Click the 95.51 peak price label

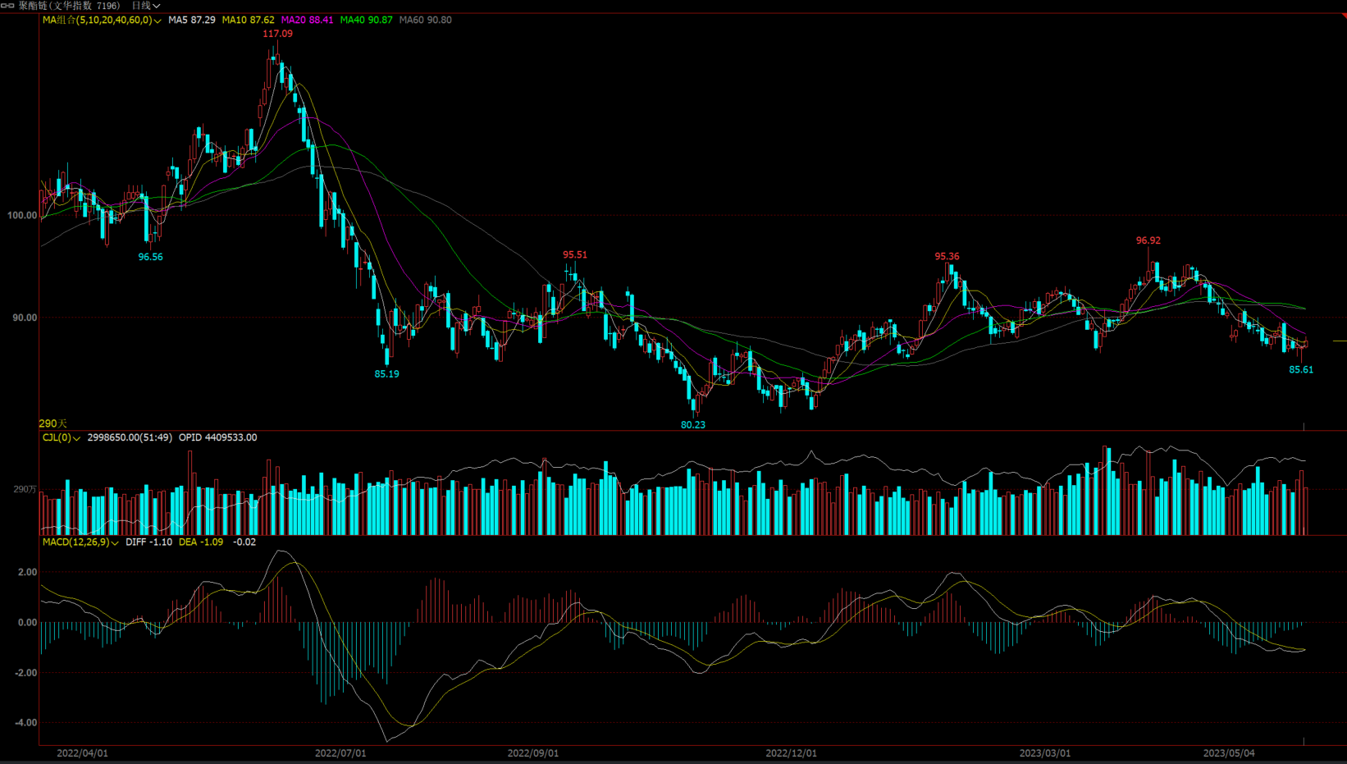(575, 254)
